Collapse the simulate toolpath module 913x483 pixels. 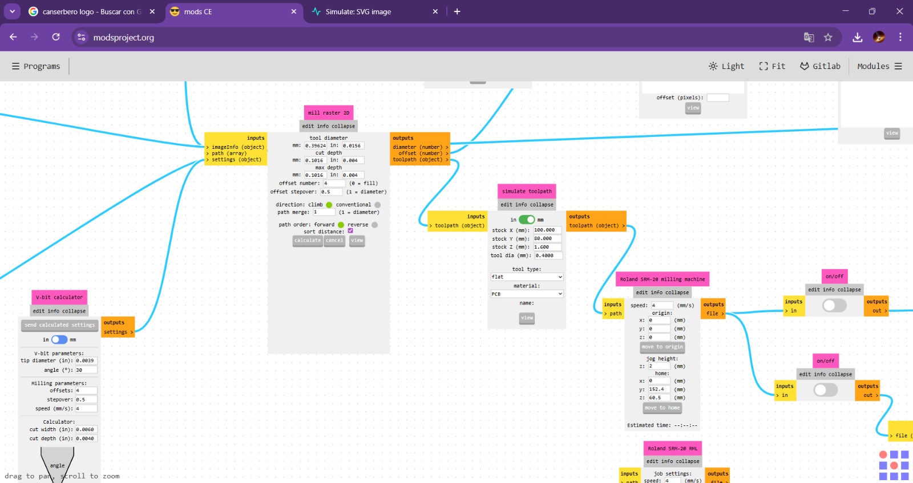coord(542,205)
